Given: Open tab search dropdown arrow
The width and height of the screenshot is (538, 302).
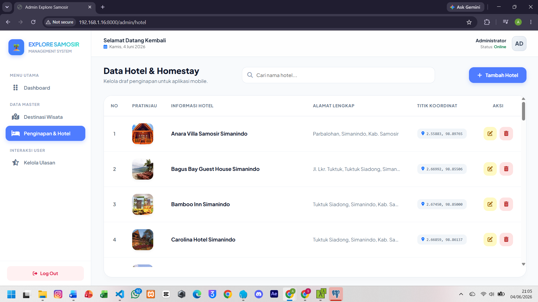Looking at the screenshot, I should pyautogui.click(x=7, y=7).
